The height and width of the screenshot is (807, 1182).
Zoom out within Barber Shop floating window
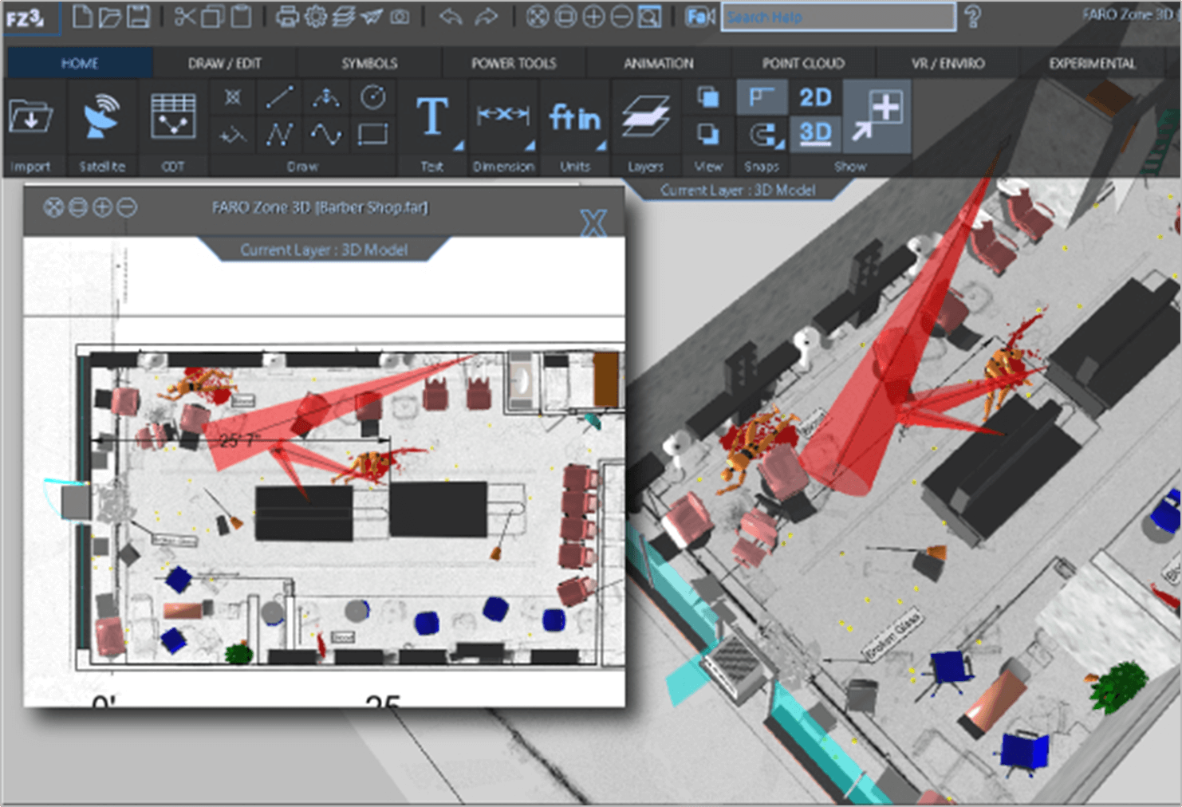(127, 207)
